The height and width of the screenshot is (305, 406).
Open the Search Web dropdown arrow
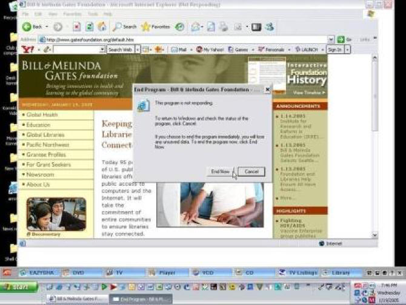pos(136,50)
